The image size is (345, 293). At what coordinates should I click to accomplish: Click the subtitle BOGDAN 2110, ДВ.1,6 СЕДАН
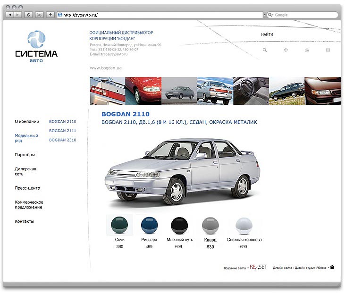[179, 122]
